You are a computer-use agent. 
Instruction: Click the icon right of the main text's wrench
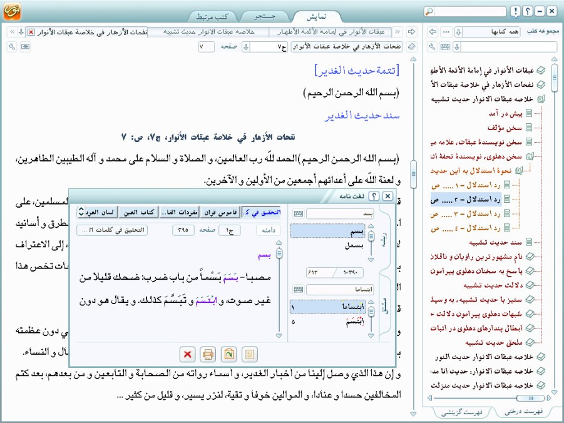point(25,47)
